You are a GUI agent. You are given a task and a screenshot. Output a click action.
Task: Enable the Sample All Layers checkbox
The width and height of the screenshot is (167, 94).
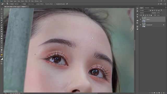(x=55, y=4)
